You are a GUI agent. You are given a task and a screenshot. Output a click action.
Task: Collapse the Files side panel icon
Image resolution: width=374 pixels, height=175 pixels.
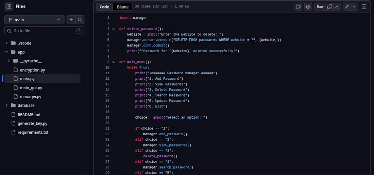pos(9,7)
